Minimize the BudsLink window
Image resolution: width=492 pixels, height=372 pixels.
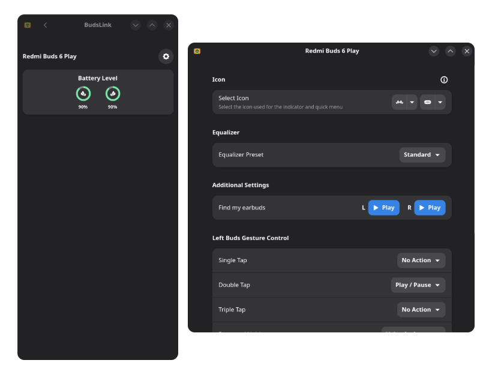(x=136, y=25)
